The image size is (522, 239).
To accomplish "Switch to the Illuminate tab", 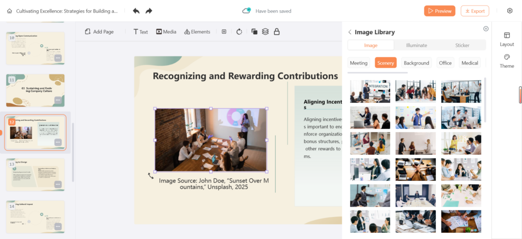I will (x=416, y=45).
